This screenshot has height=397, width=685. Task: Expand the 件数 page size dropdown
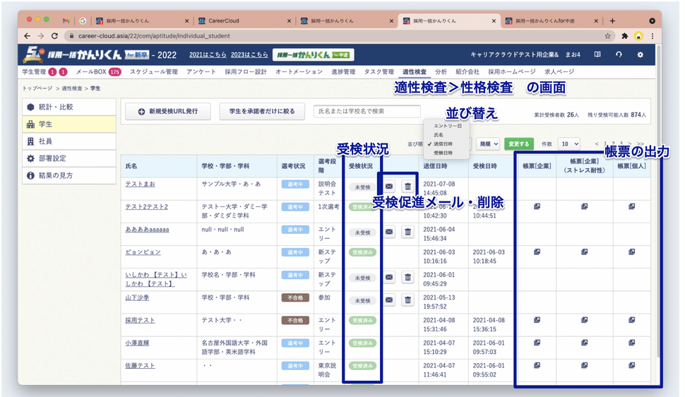568,144
